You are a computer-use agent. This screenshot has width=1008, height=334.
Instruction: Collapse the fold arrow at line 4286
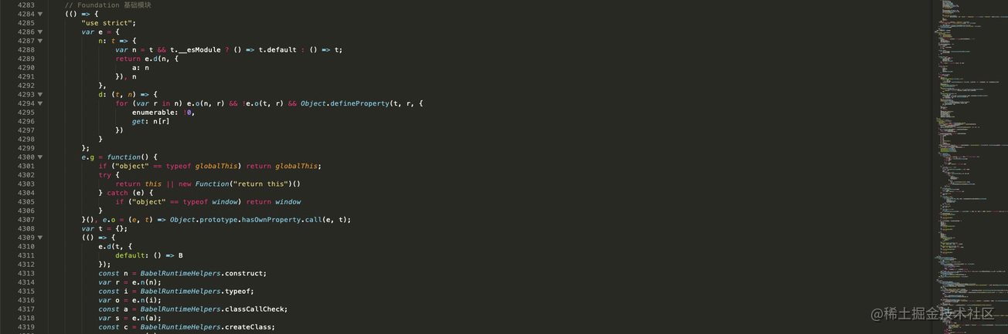(x=40, y=32)
